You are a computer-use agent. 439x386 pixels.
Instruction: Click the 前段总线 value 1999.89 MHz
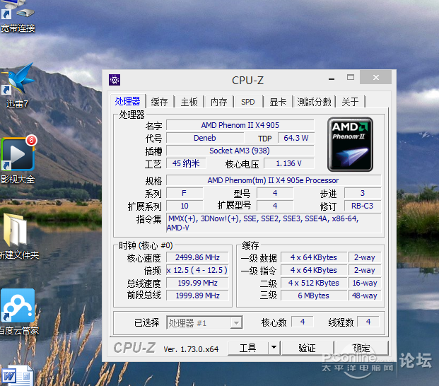click(x=197, y=296)
